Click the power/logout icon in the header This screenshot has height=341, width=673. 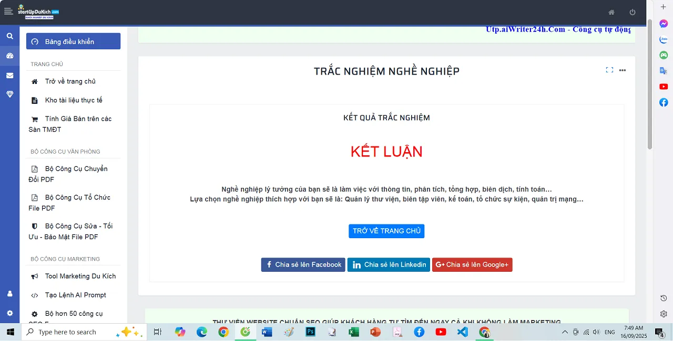633,12
